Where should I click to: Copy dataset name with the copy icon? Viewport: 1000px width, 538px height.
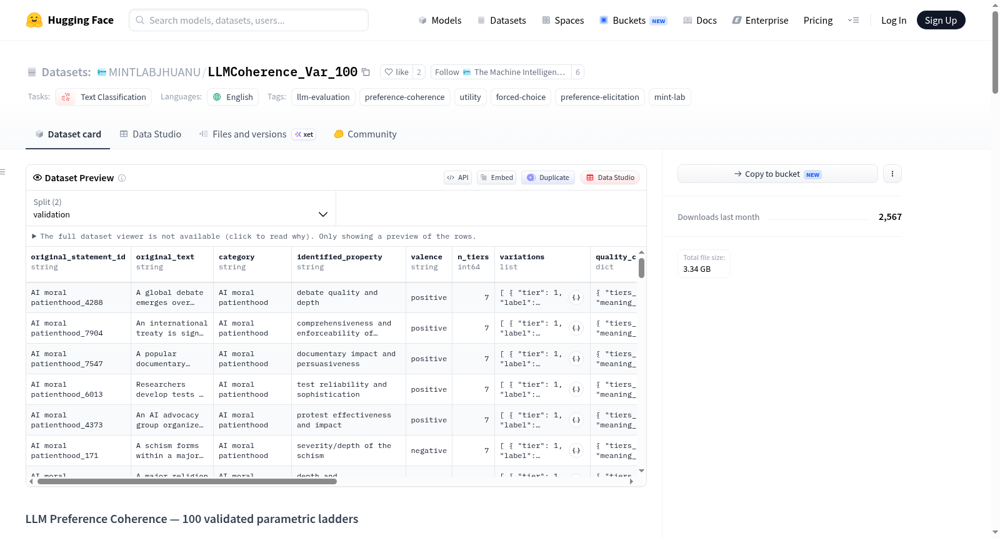(x=366, y=72)
